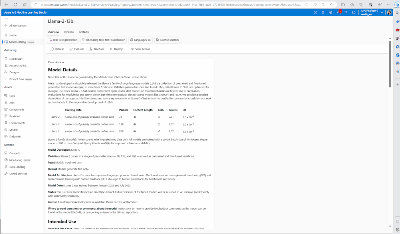Open Monitoring in sidebar
The image size is (400, 234).
pos(18,160)
